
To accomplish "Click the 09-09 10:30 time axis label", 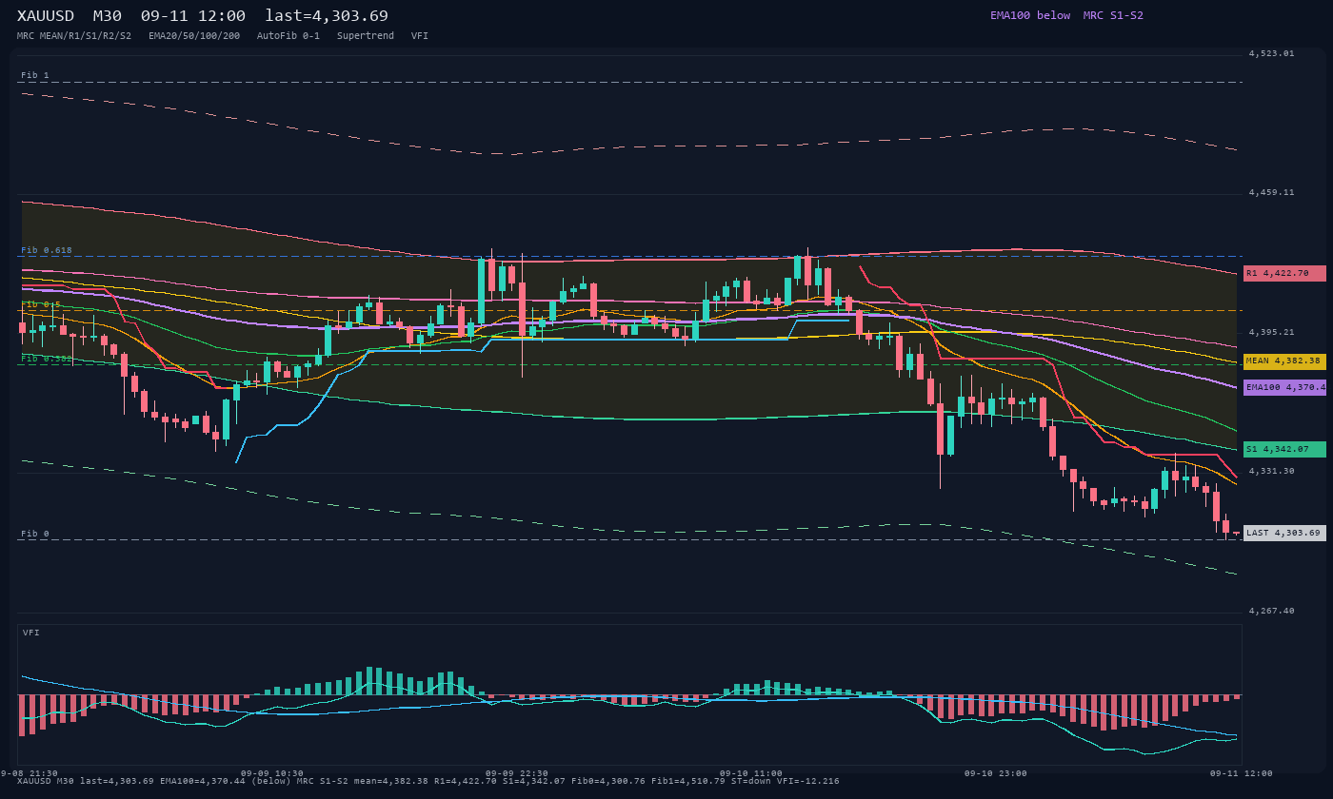I will (x=272, y=773).
